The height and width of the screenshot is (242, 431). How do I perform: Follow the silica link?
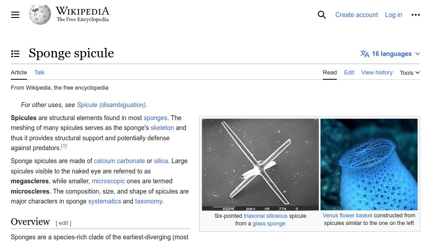[x=161, y=161]
